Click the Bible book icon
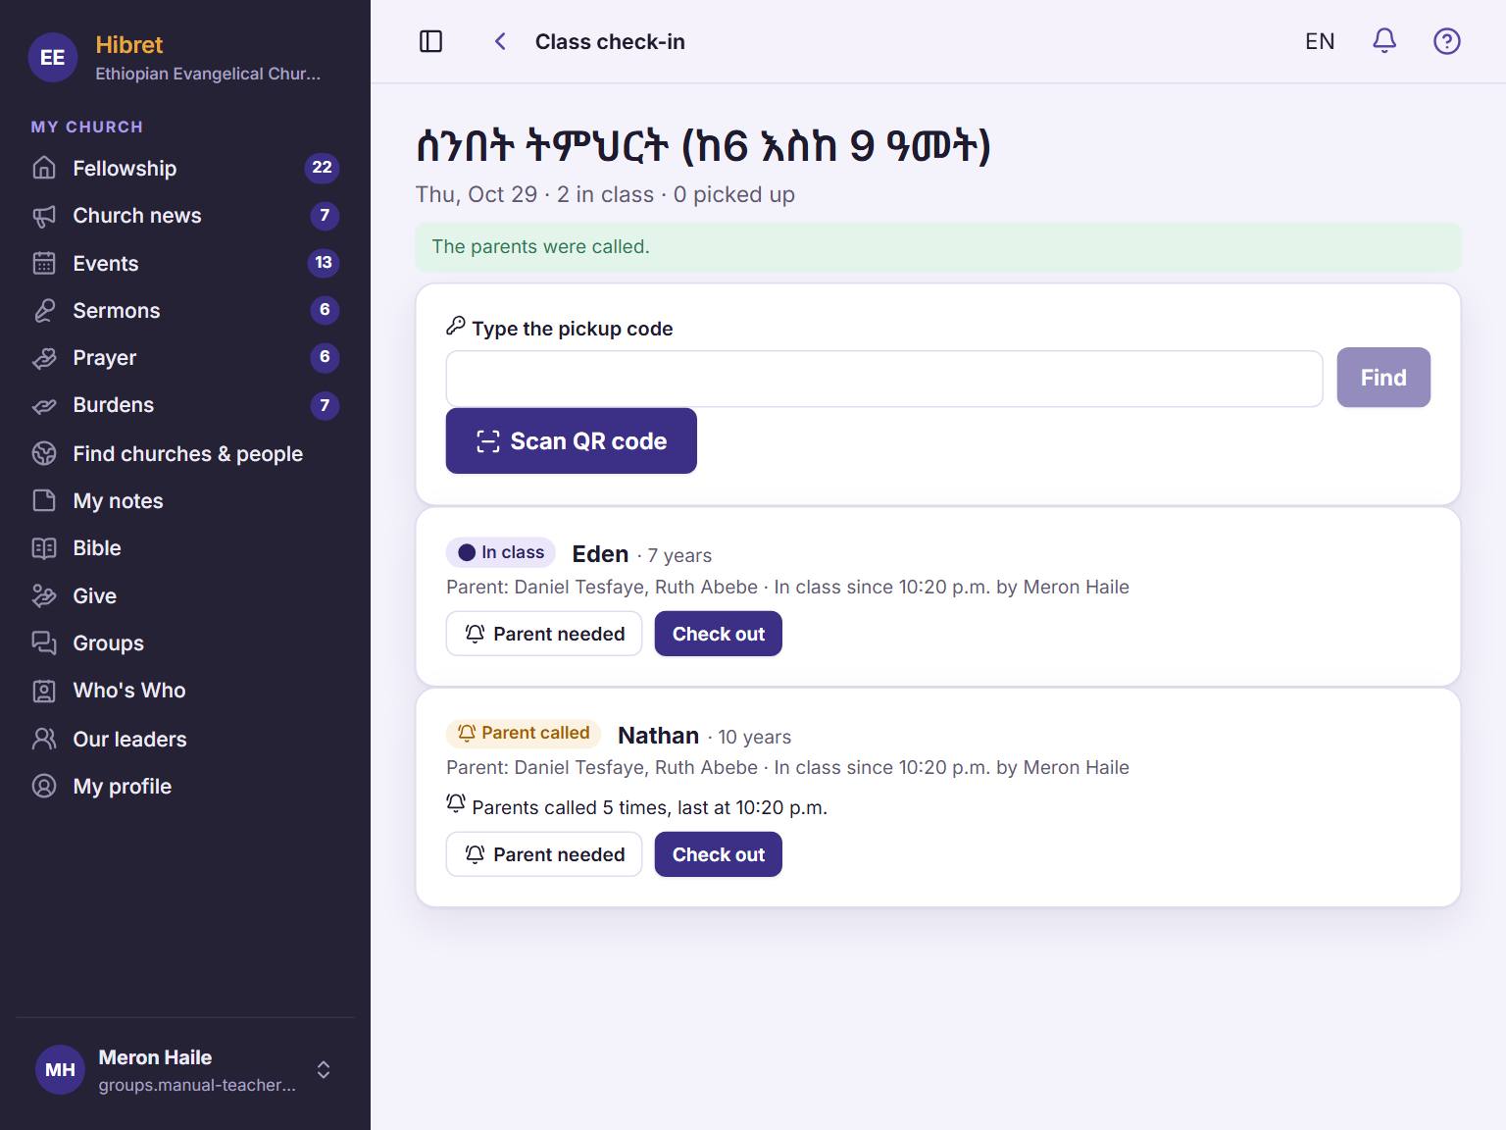Image resolution: width=1506 pixels, height=1130 pixels. [44, 548]
